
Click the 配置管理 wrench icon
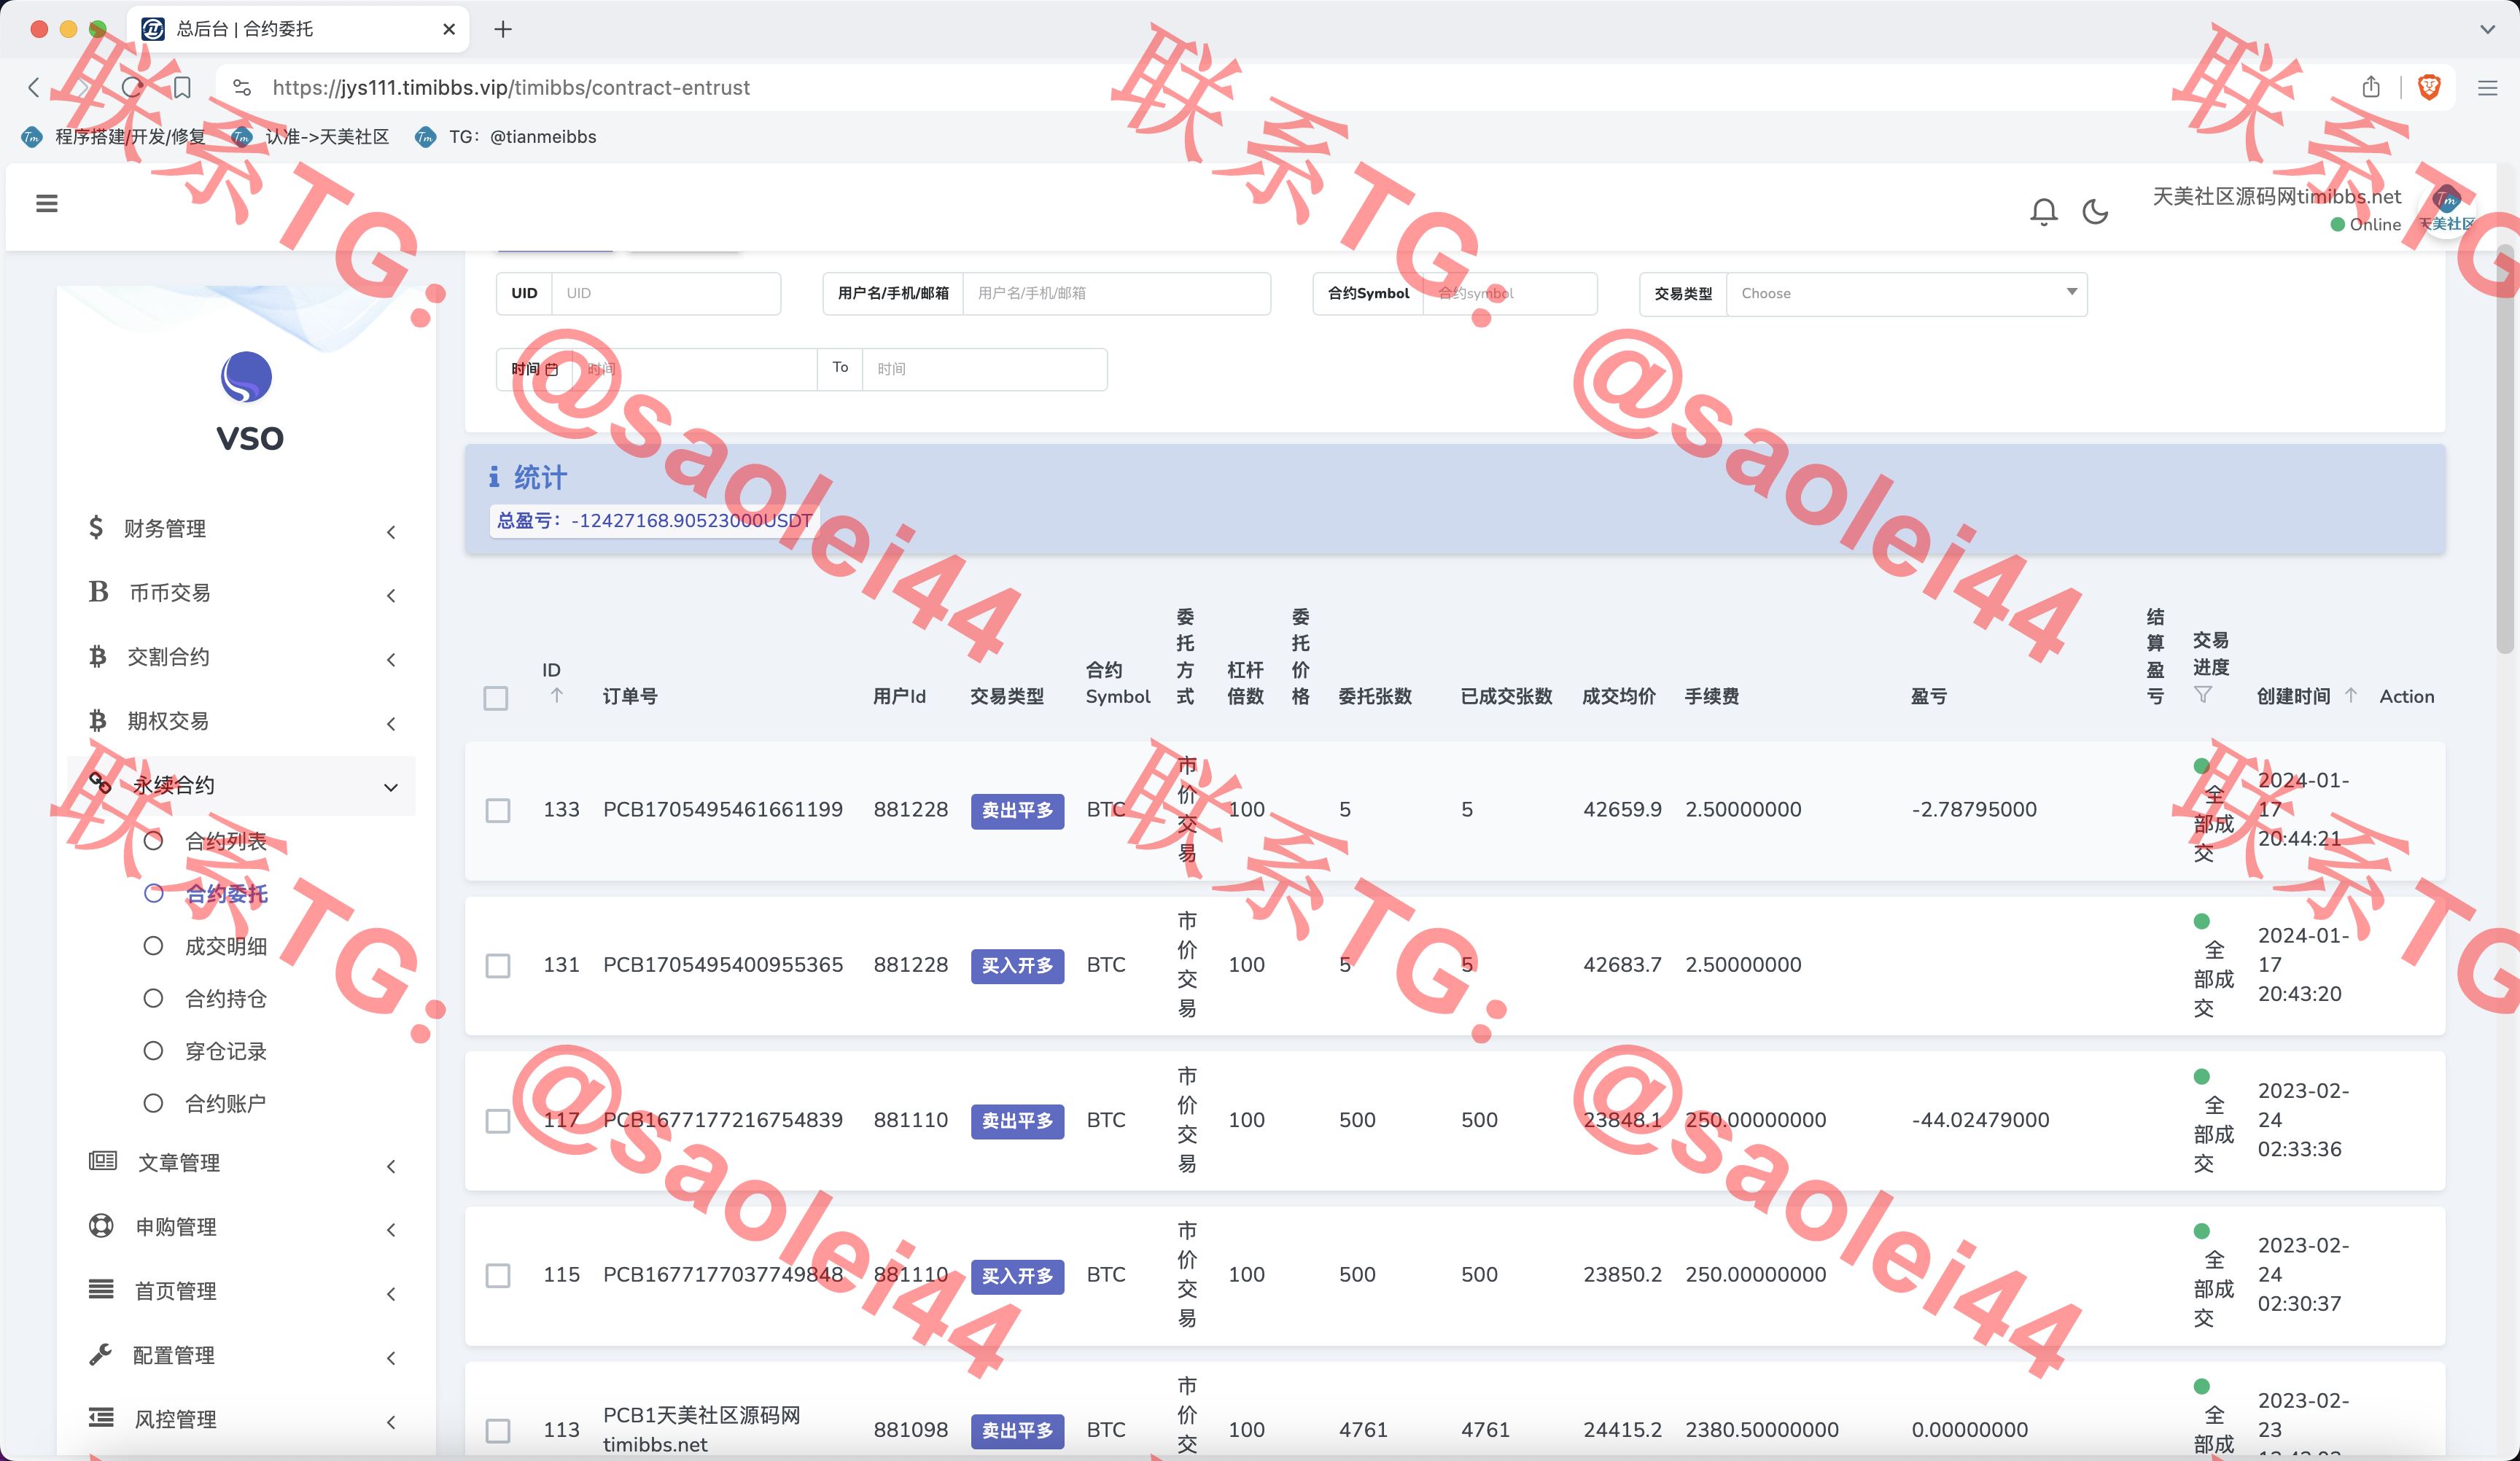[x=100, y=1355]
